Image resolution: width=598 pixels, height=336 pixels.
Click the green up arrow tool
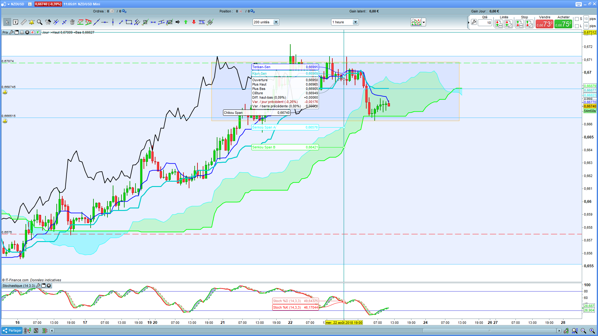(186, 22)
